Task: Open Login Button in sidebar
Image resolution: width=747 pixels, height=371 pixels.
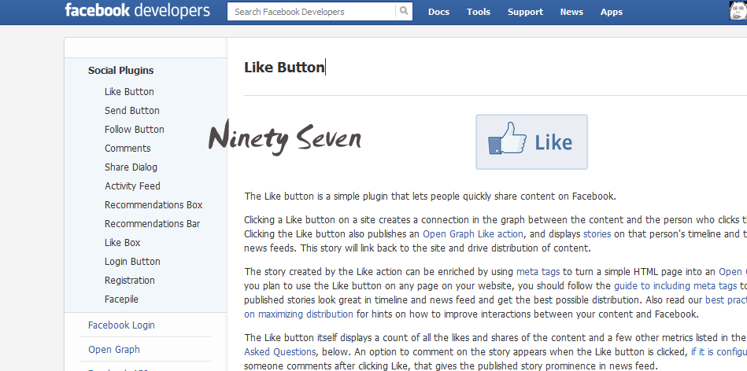Action: click(x=132, y=262)
